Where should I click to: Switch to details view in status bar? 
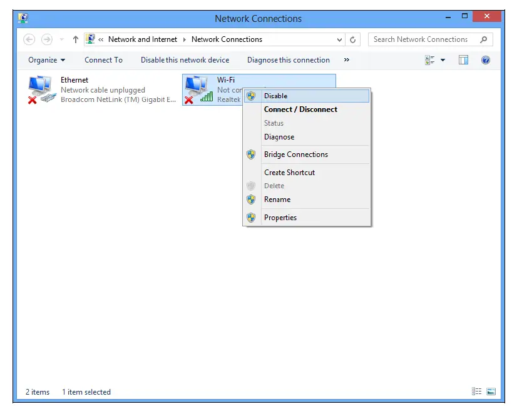coord(476,391)
